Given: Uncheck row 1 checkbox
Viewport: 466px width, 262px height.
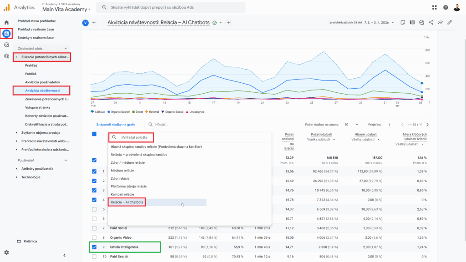Looking at the screenshot, I should point(94,171).
